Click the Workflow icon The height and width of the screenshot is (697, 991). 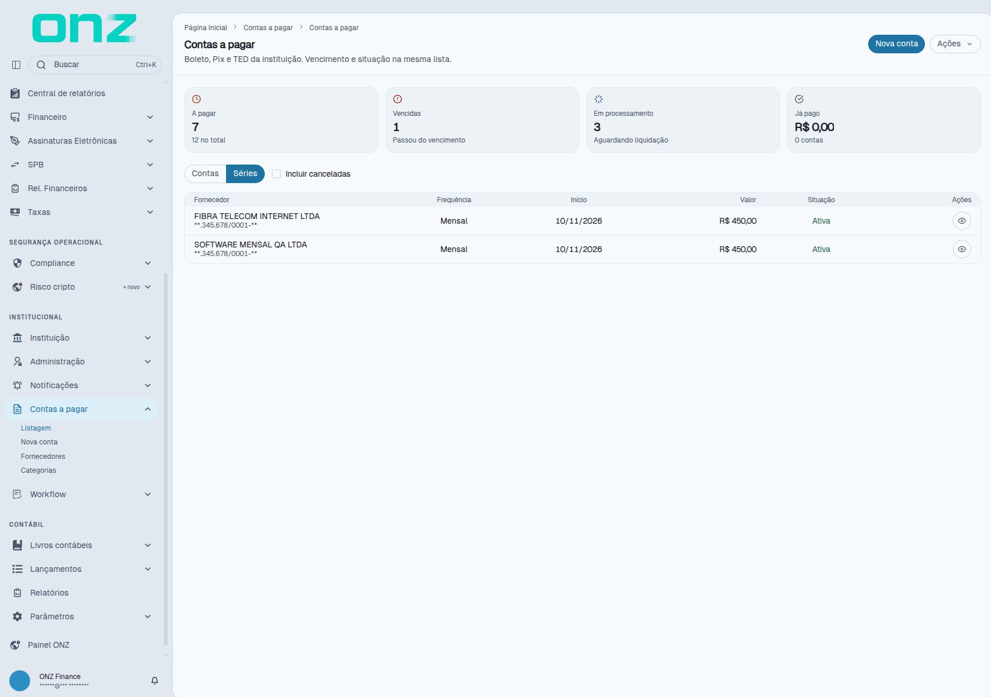click(17, 494)
